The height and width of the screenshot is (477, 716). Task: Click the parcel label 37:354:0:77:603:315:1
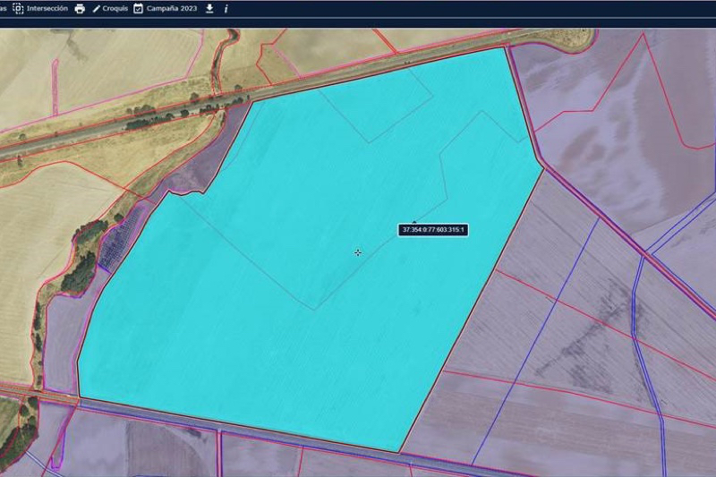[x=434, y=230]
